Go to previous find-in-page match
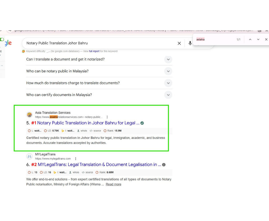This screenshot has width=269, height=221. [x=250, y=39]
